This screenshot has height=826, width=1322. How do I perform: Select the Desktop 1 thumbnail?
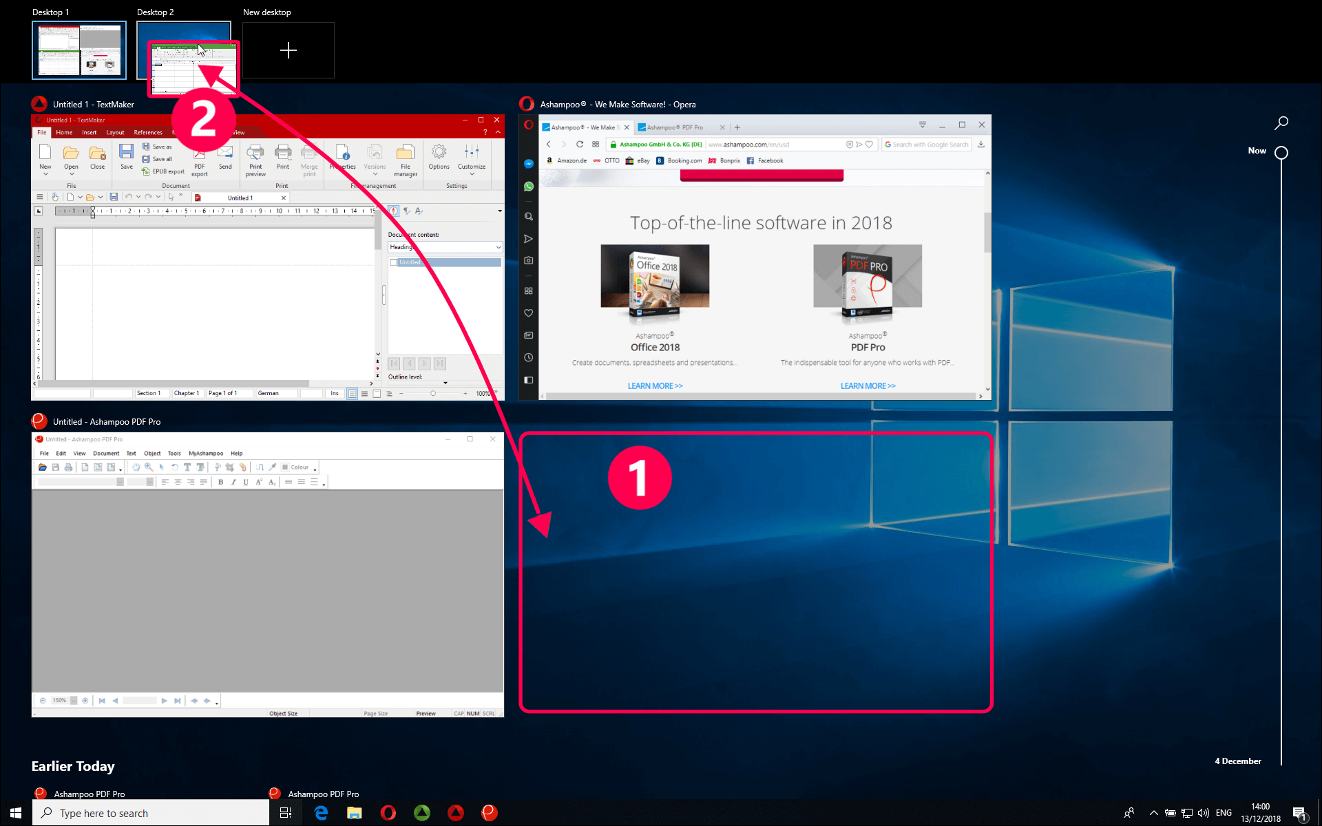tap(79, 50)
